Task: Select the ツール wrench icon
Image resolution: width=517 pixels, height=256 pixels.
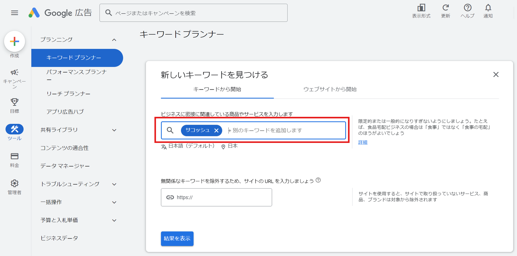Action: [14, 129]
